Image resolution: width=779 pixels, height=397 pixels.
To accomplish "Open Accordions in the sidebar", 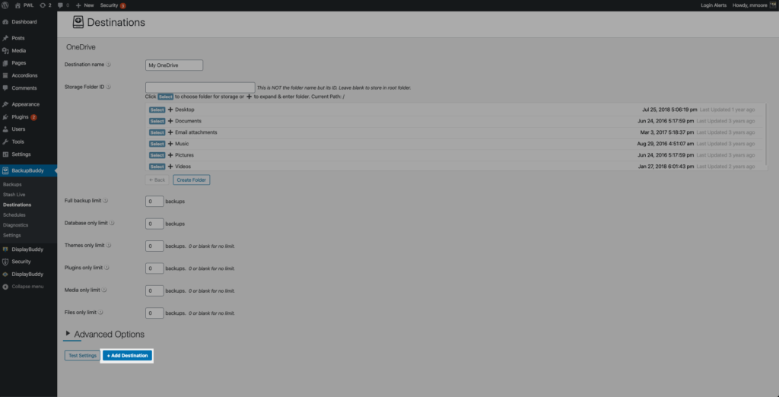I will click(x=24, y=75).
